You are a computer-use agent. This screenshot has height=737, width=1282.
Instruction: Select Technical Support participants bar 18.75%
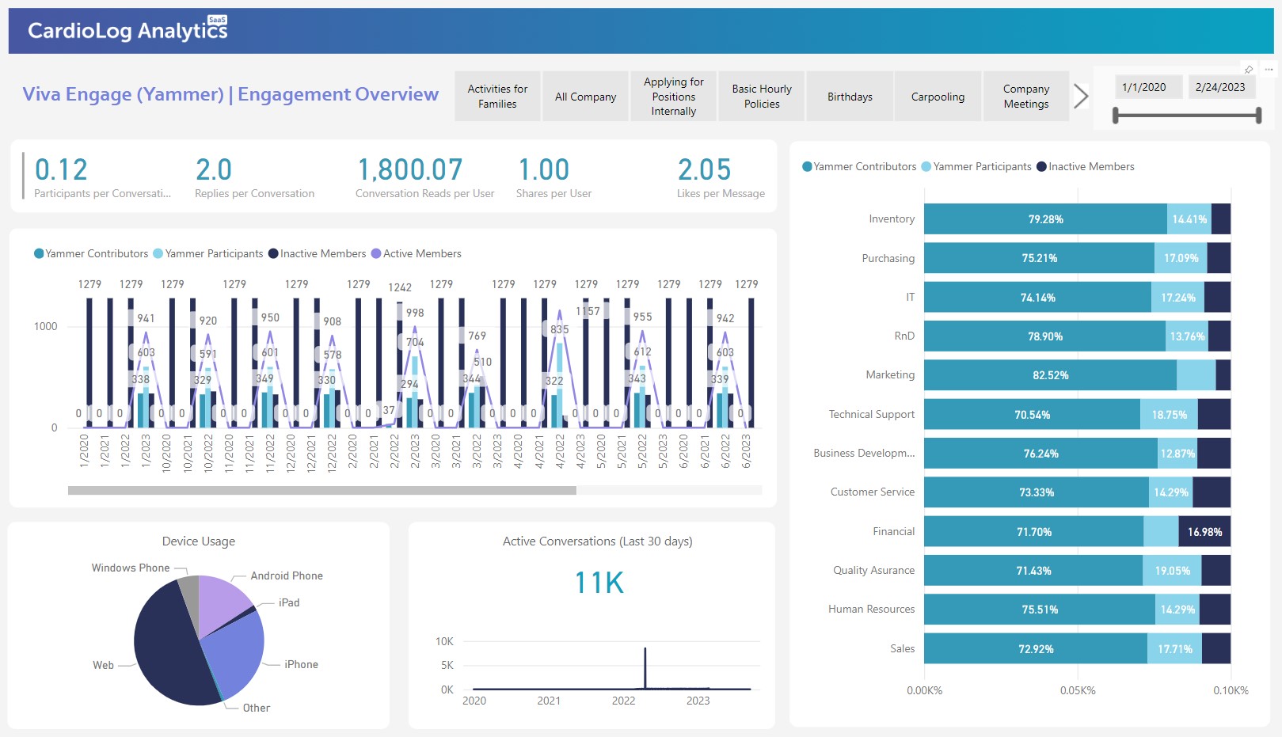[x=1169, y=415]
